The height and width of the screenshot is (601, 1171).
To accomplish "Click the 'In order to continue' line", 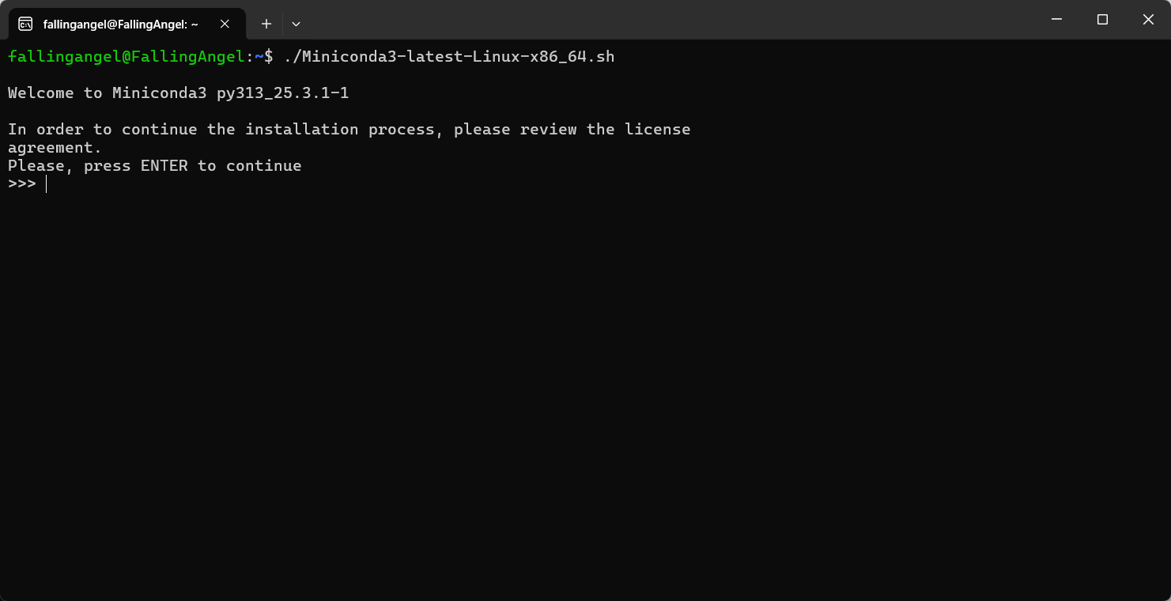I will click(x=349, y=130).
